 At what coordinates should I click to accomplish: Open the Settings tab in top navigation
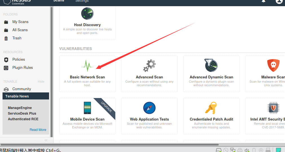click(x=82, y=1)
